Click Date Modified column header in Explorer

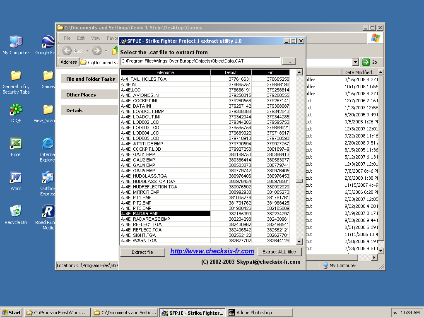(x=360, y=72)
